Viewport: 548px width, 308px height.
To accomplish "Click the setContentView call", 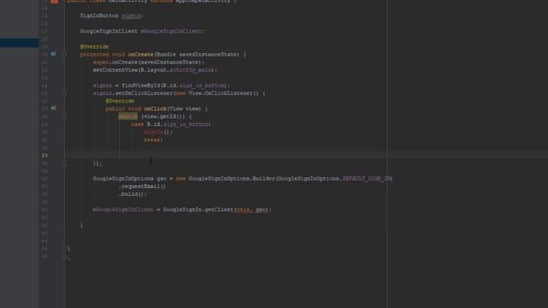I will [116, 70].
